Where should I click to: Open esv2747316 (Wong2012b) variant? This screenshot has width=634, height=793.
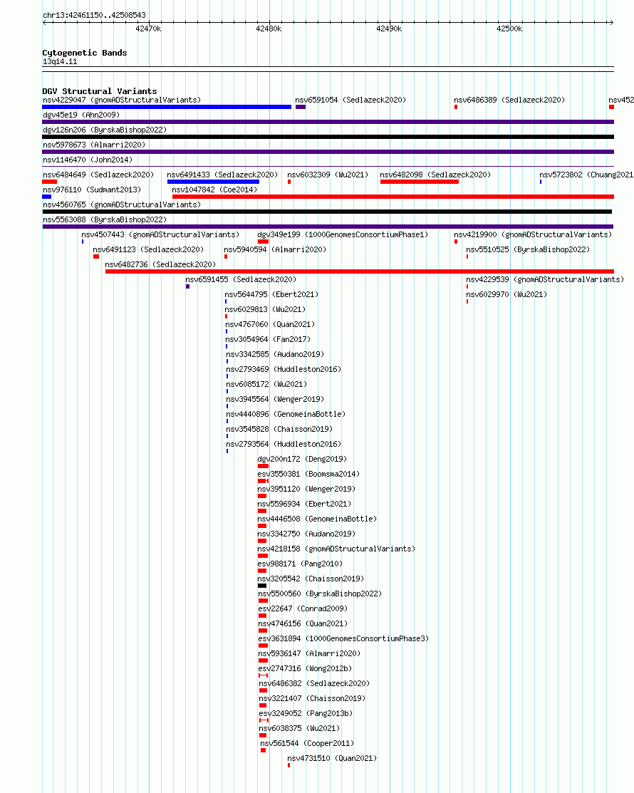coord(306,668)
